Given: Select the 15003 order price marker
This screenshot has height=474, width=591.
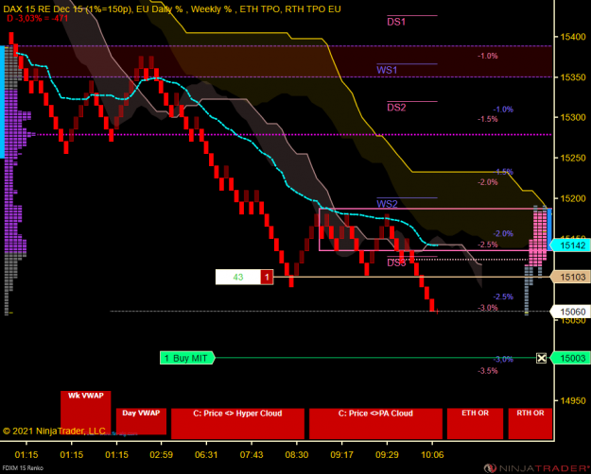Looking at the screenshot, I should pyautogui.click(x=570, y=358).
